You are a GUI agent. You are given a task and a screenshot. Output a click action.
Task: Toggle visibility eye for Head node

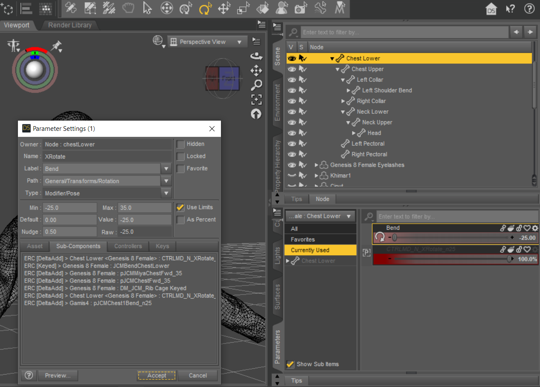tap(292, 133)
